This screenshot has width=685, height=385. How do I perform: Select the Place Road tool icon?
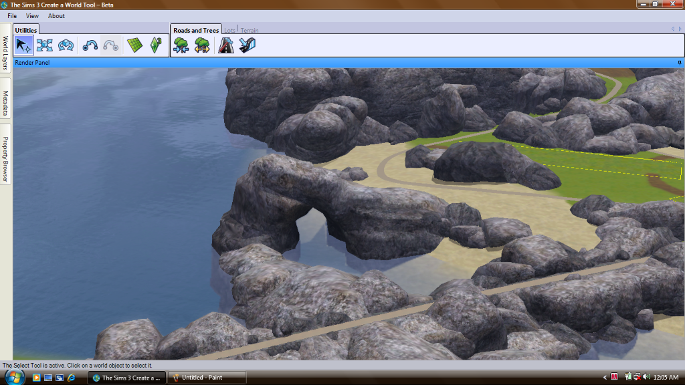coord(226,45)
